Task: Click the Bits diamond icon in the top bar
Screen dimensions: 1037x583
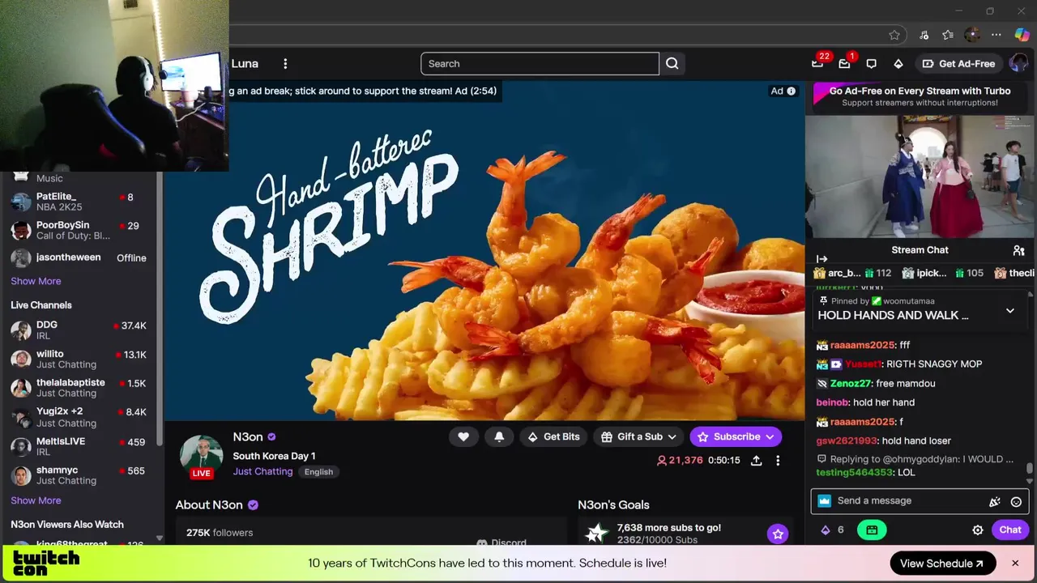Action: coord(898,64)
